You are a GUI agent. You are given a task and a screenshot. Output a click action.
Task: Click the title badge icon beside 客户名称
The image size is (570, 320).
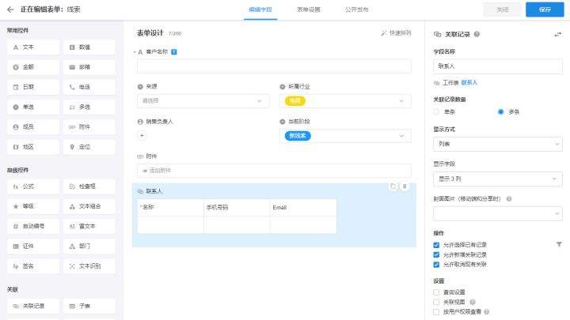pos(174,52)
